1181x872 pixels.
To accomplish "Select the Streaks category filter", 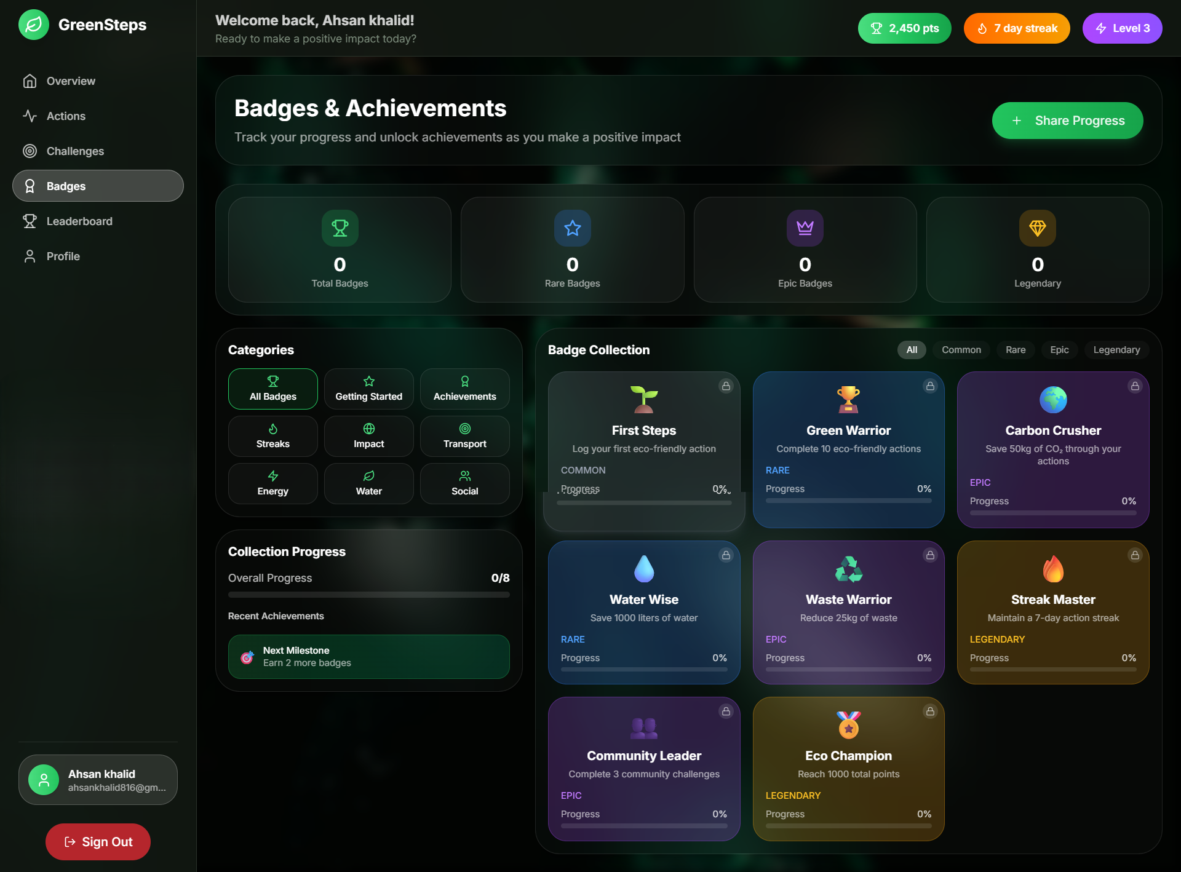I will pos(272,436).
